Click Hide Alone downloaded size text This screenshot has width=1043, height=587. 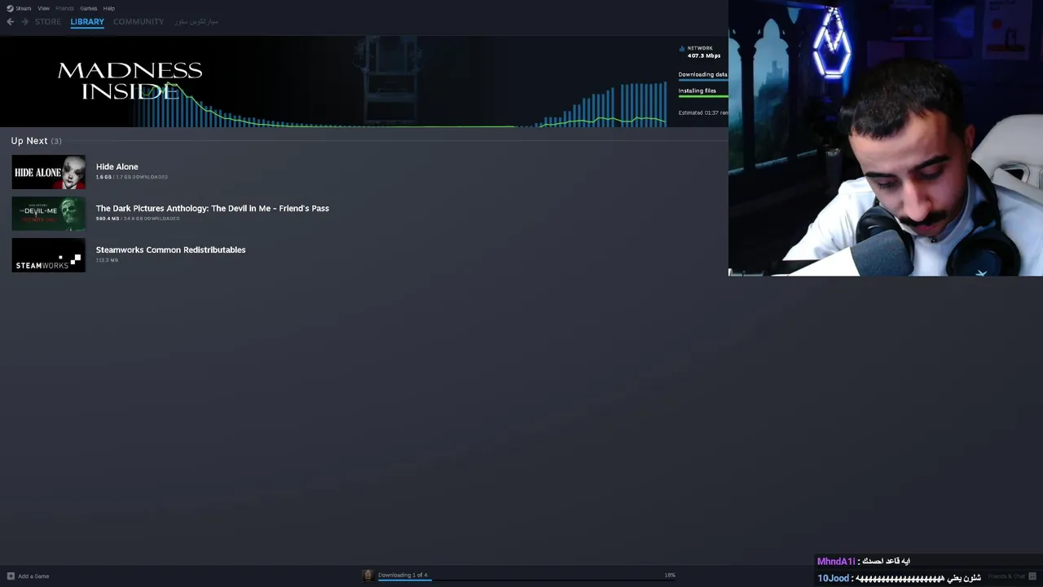[x=132, y=177]
